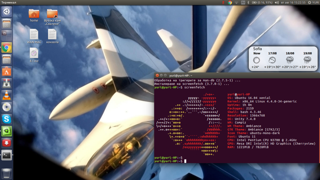320x180 pixels.
Task: Click the CPU: Intel Pentium N3700 line
Action: (262, 140)
